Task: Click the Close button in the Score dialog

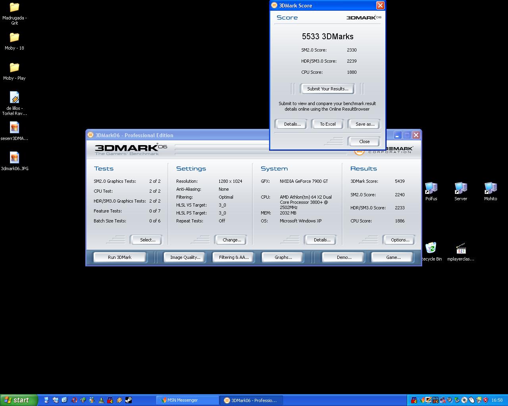Action: point(364,142)
